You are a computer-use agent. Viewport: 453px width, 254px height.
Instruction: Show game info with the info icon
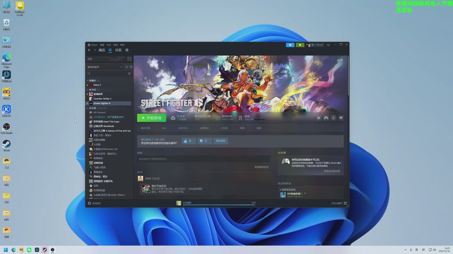[x=334, y=118]
